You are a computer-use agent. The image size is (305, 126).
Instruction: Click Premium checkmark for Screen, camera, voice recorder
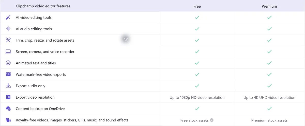269,52
